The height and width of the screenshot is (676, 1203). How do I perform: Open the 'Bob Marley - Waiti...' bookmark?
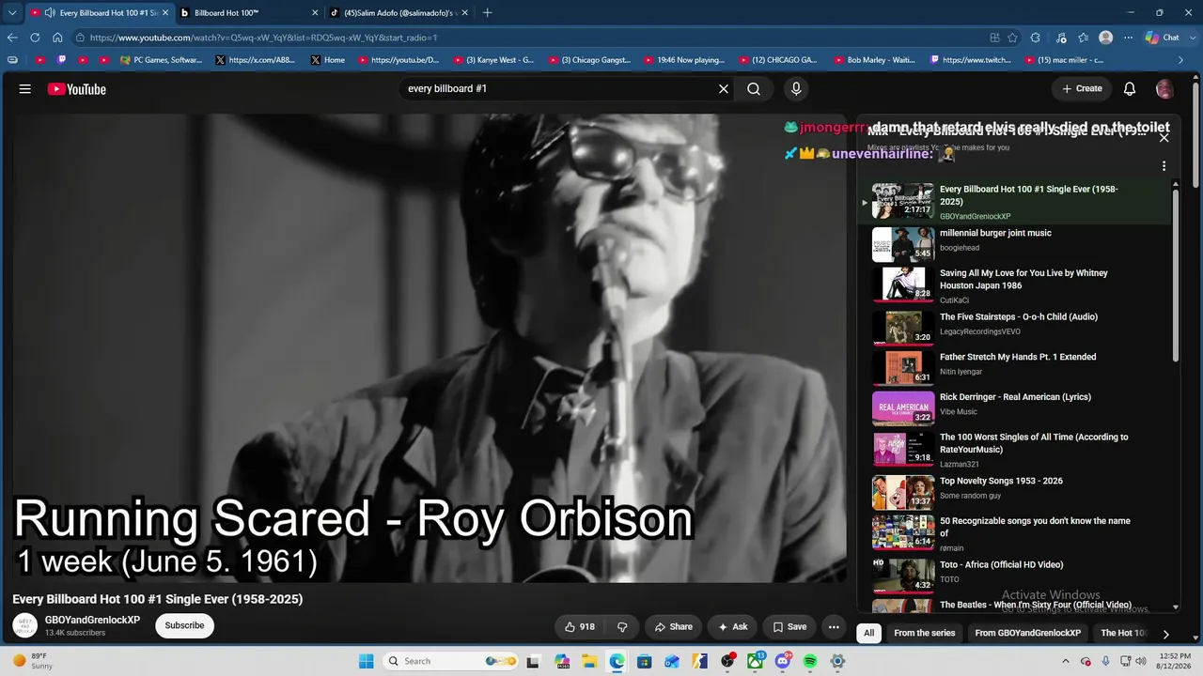click(x=874, y=60)
